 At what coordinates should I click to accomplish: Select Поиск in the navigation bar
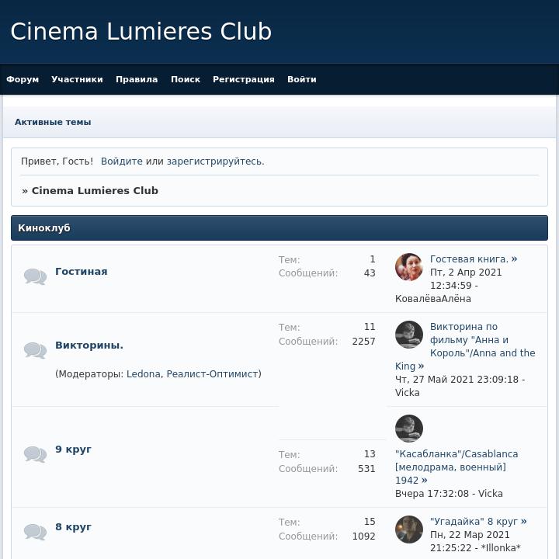click(x=186, y=79)
